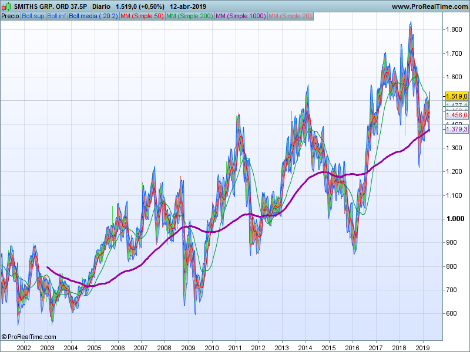Click the red 1.456,0 moving average tag
Viewport: 470px width, 352px height.
coord(456,115)
